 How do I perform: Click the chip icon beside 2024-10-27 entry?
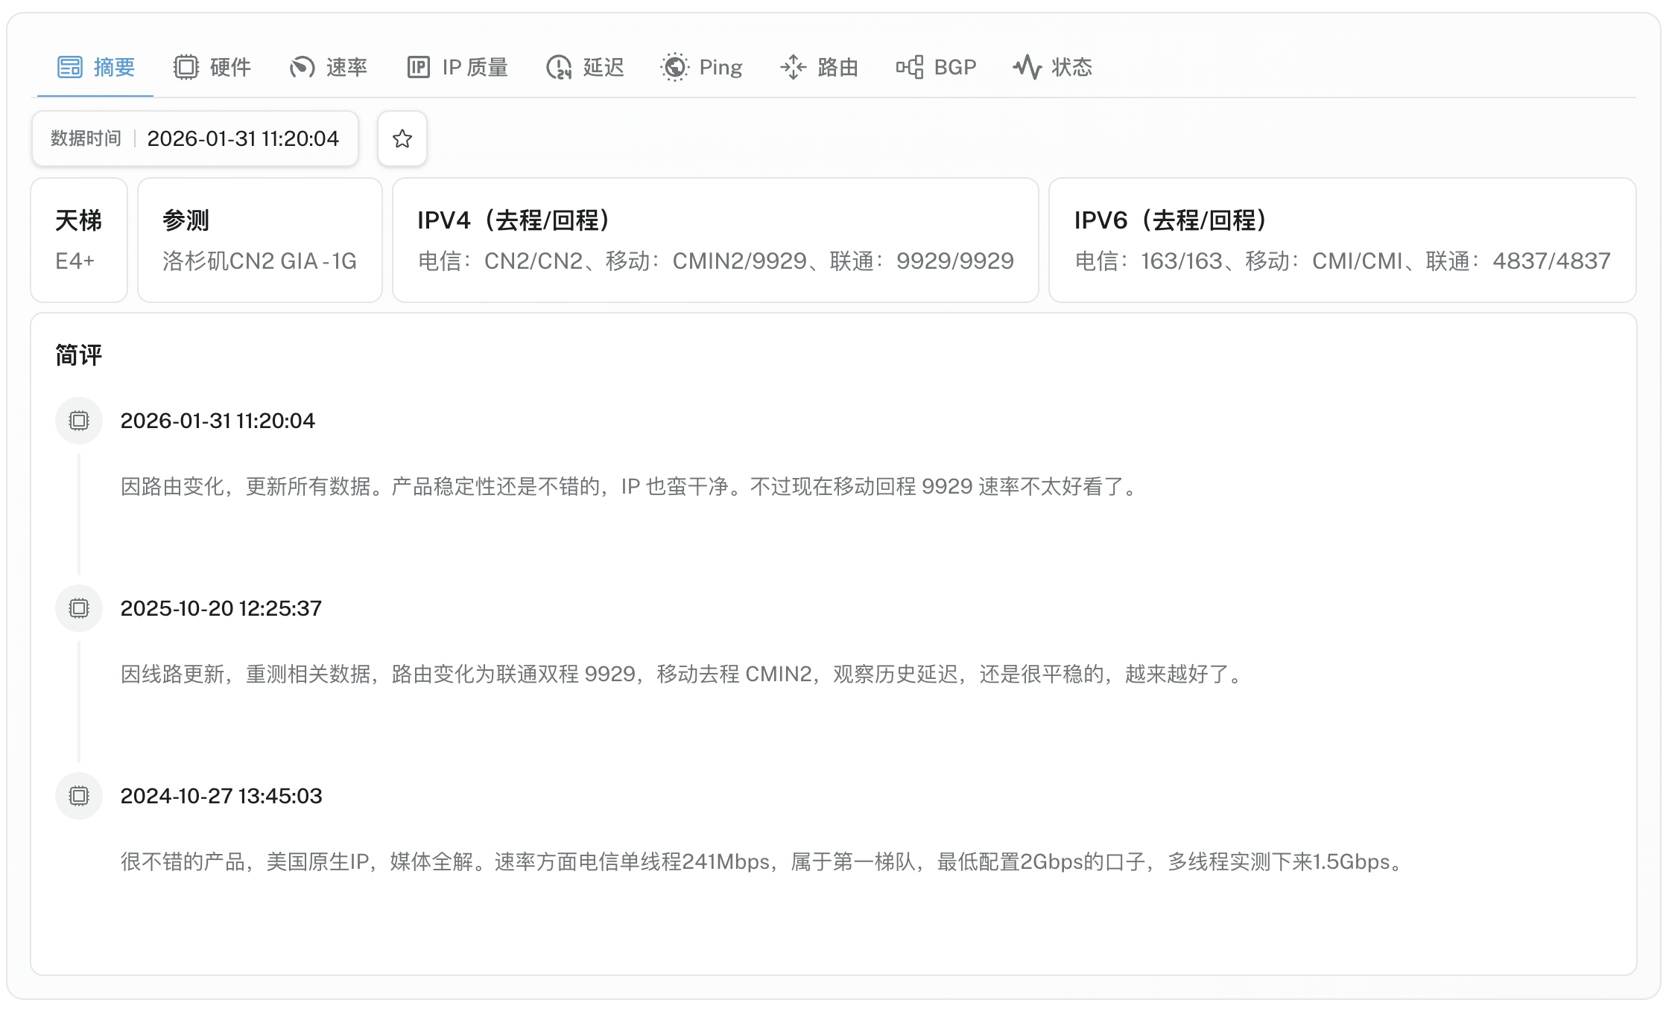79,796
